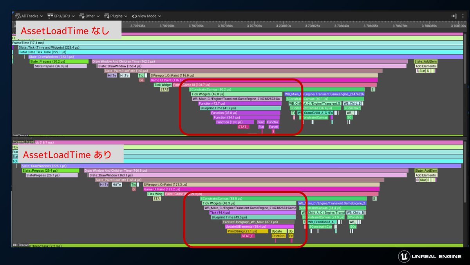The image size is (470, 265).
Task: Click the upper timeline's vertical scrollbar
Action: pos(465,59)
